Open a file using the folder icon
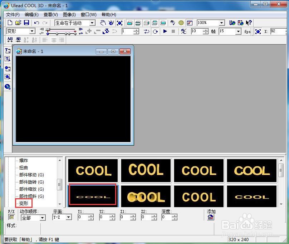Viewport: 289px width, 244px height. click(x=18, y=23)
